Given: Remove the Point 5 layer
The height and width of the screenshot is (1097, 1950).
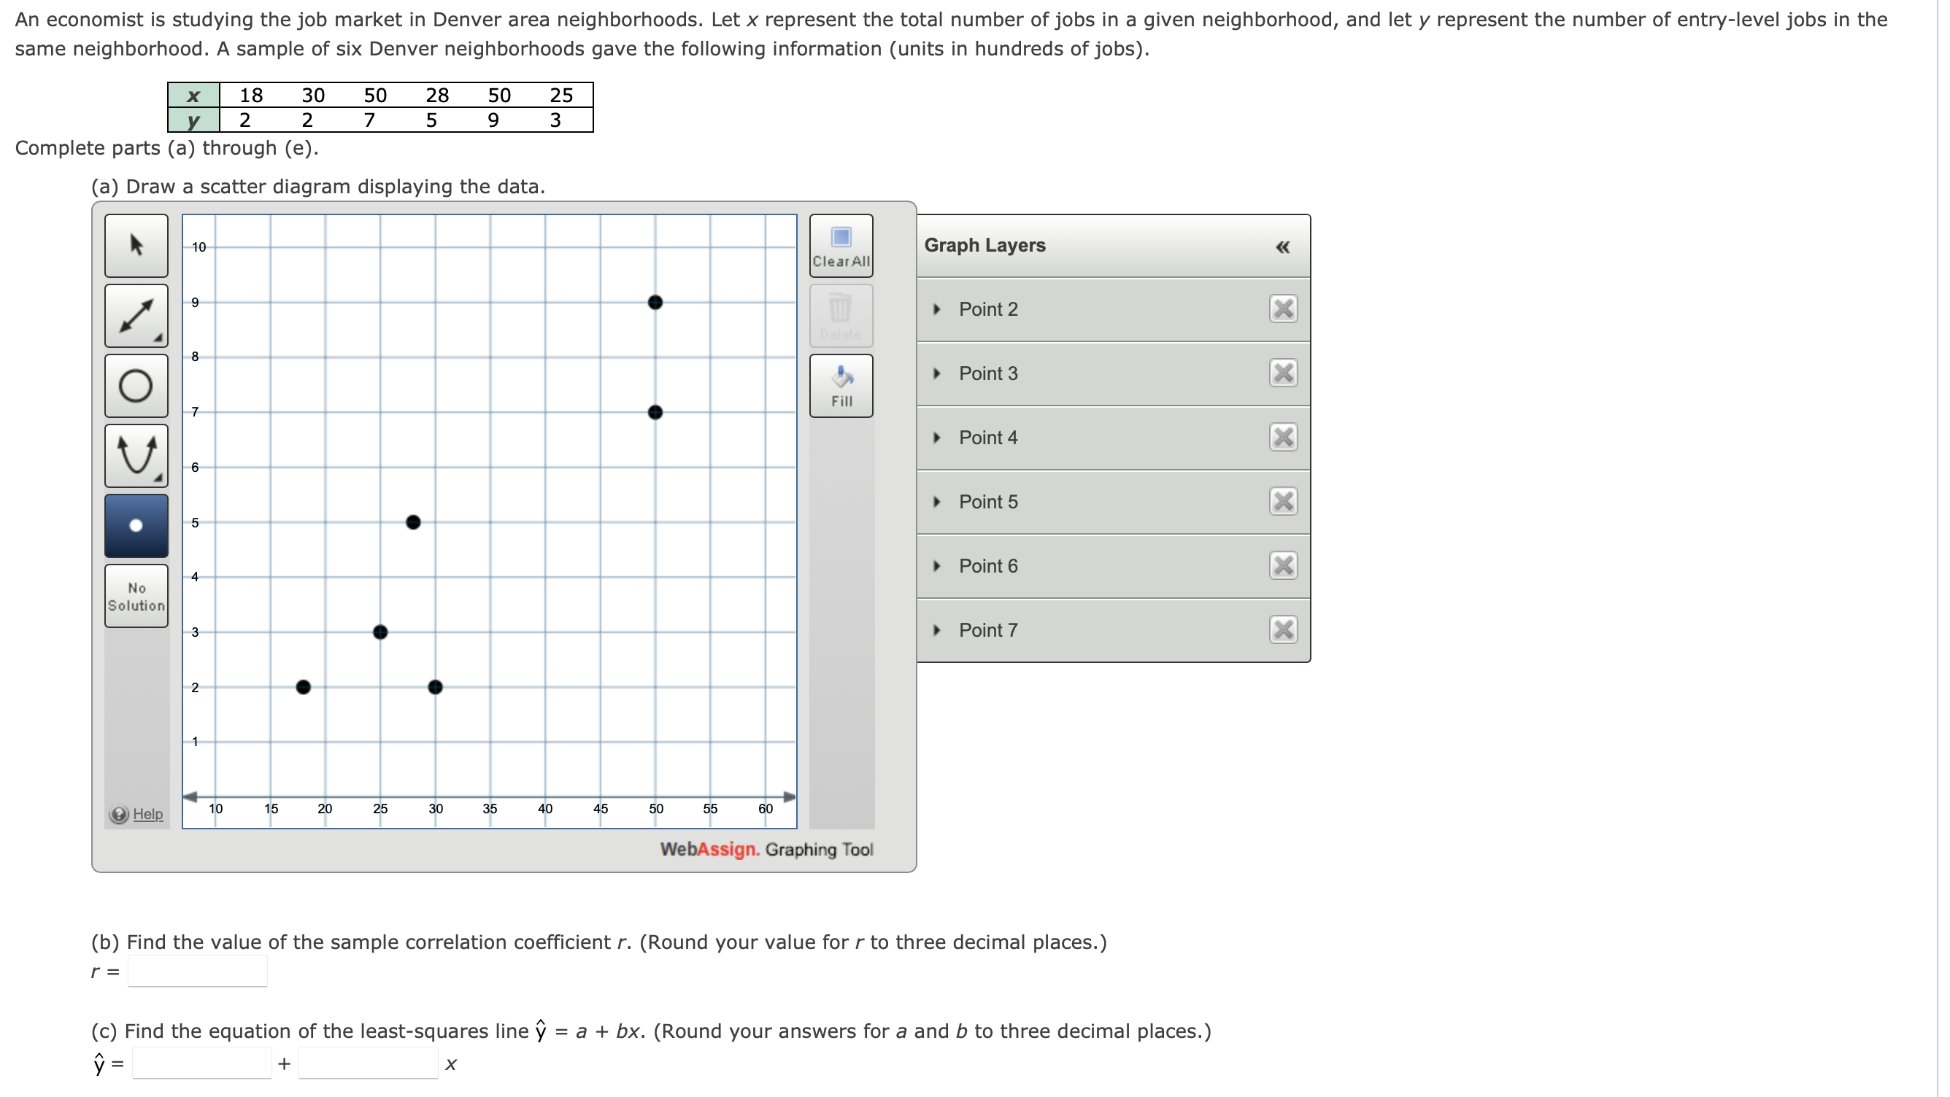Looking at the screenshot, I should (x=1283, y=502).
